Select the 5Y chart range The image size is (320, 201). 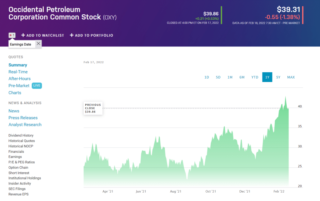click(x=278, y=77)
